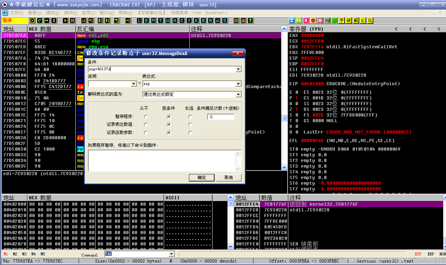The height and width of the screenshot is (265, 446).
Task: Click the ESP button in the command bar
Action: pyautogui.click(x=418, y=254)
